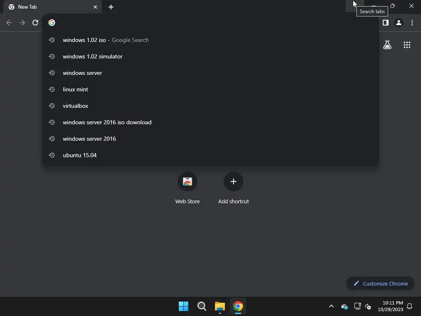Click the Add shortcut plus button
The image size is (421, 316).
coord(234,181)
